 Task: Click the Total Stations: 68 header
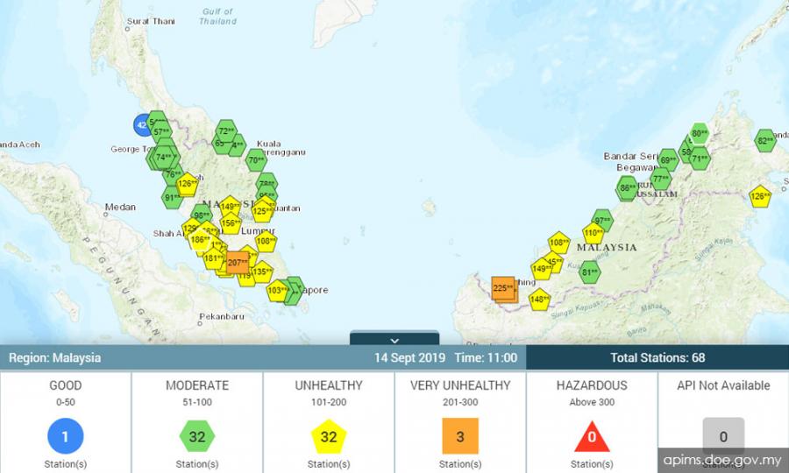click(657, 357)
